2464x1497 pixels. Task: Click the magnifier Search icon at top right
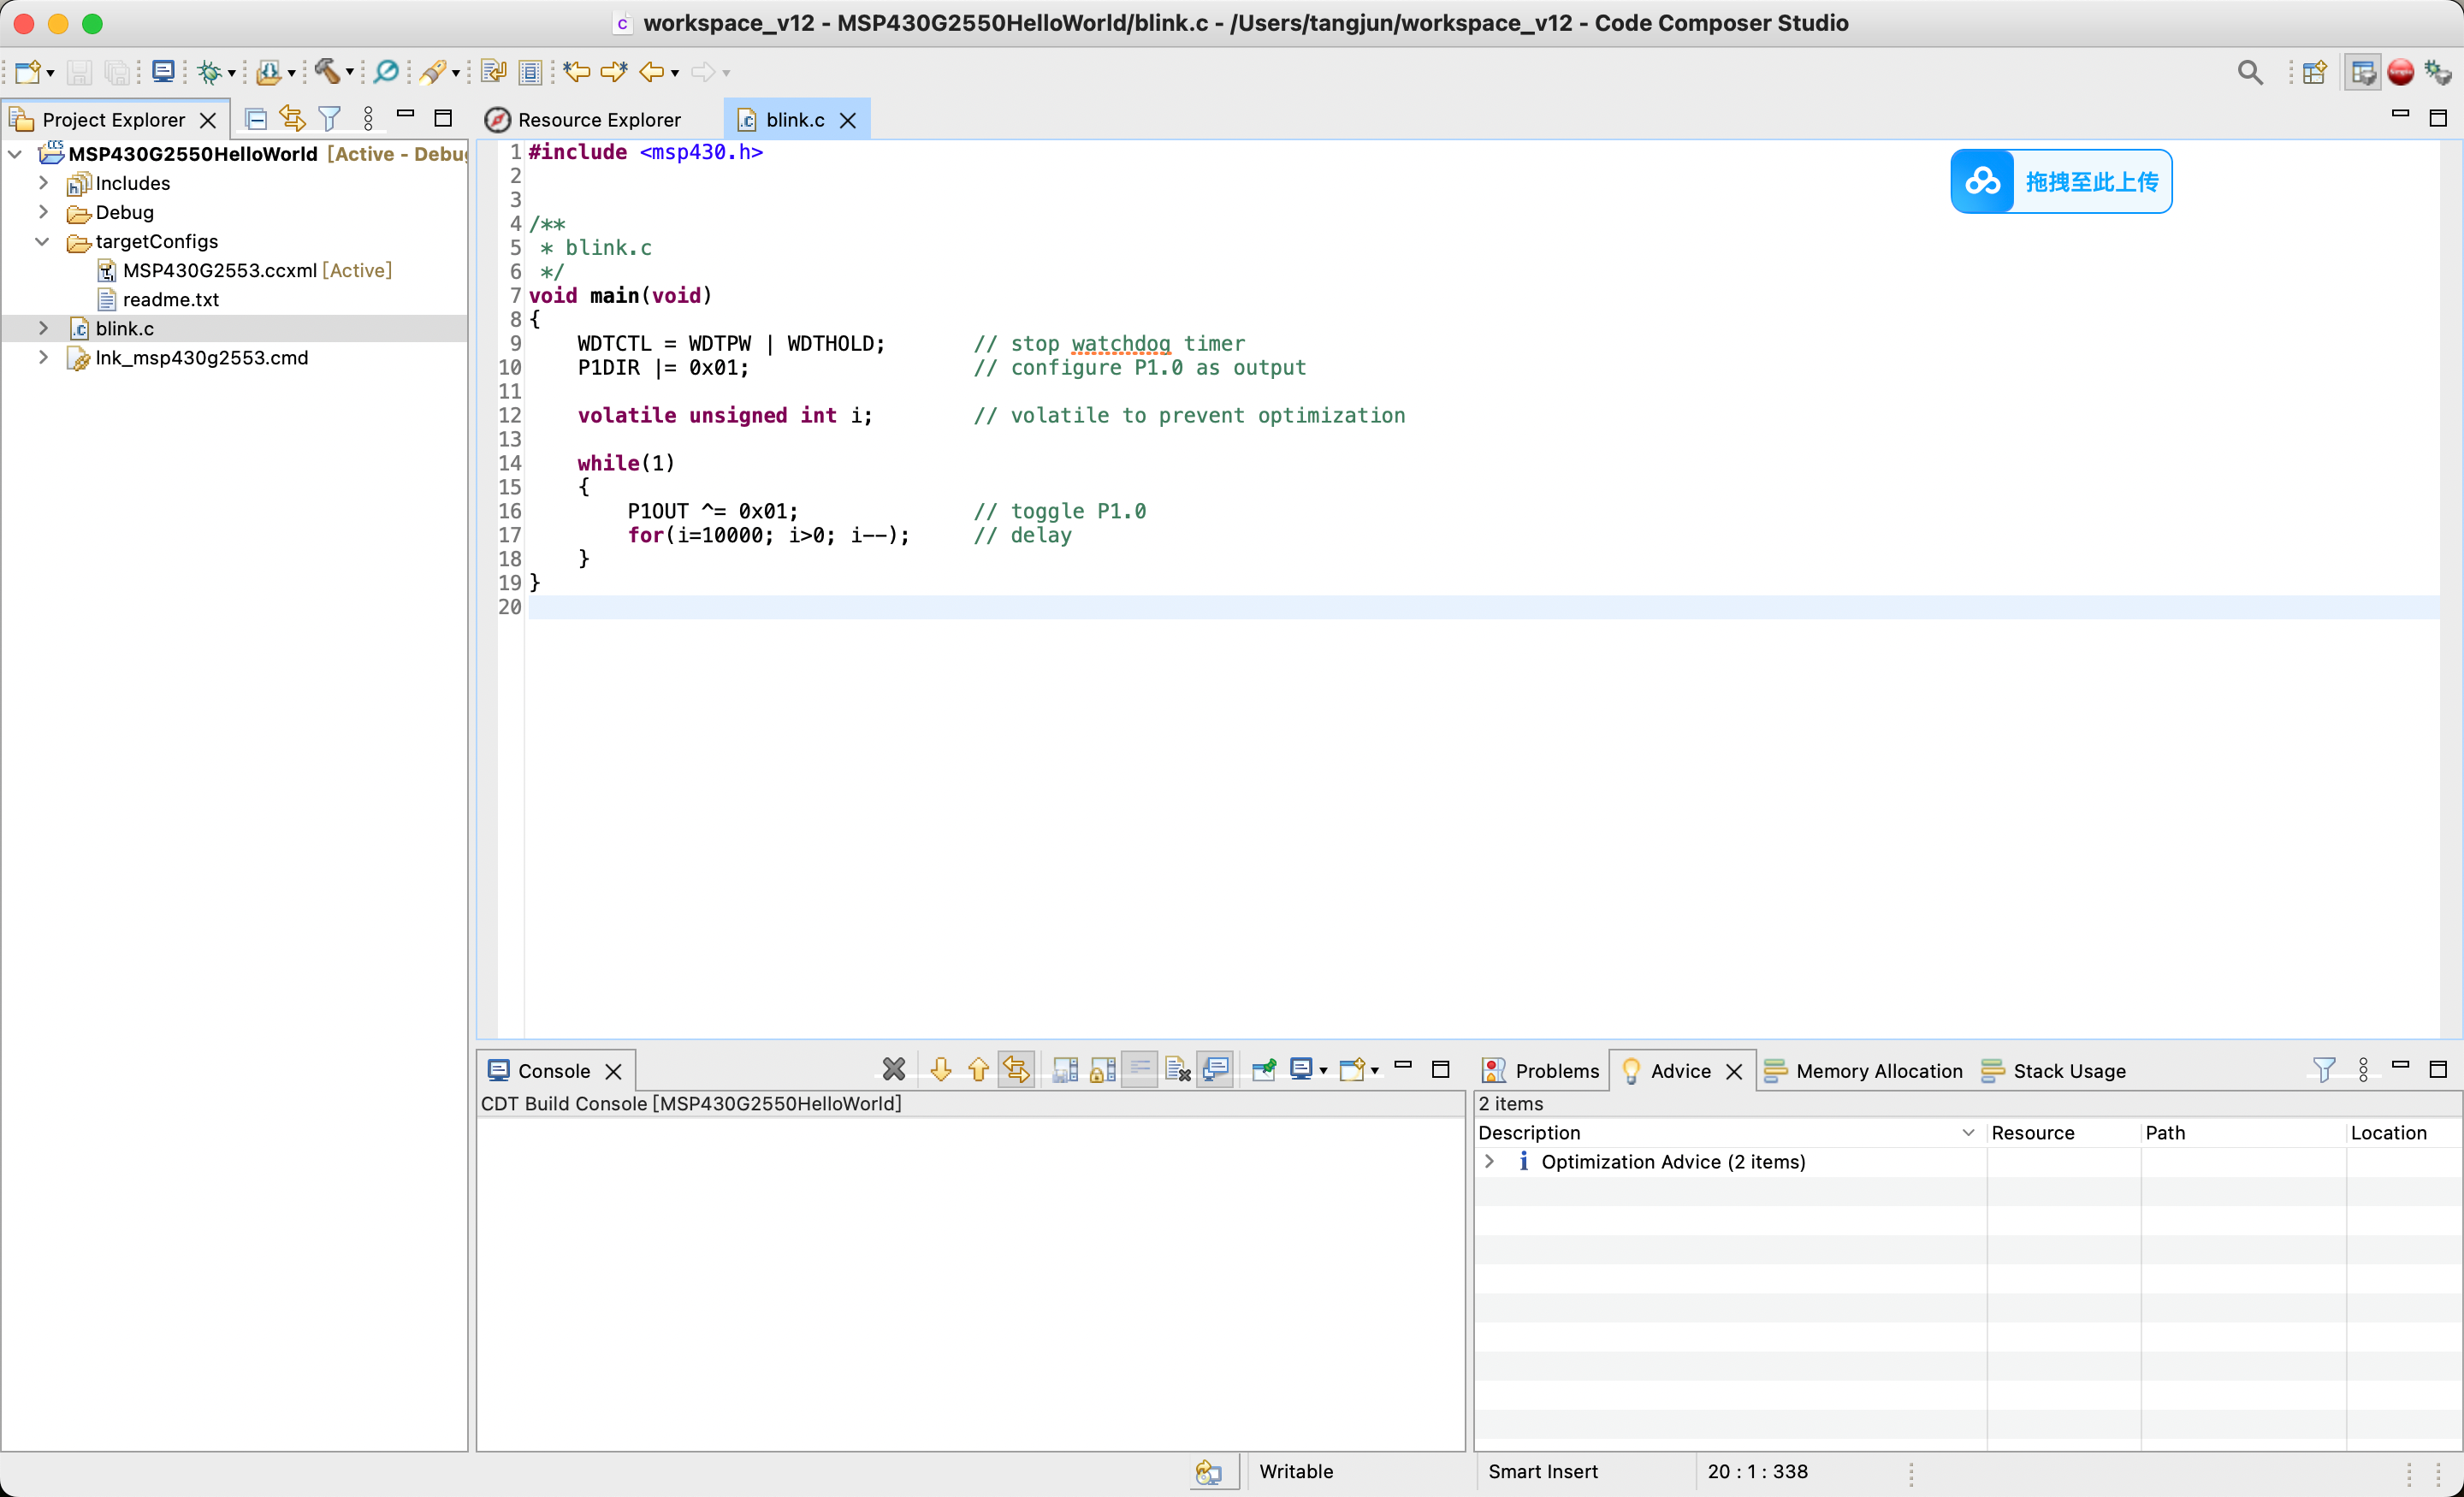(2250, 72)
